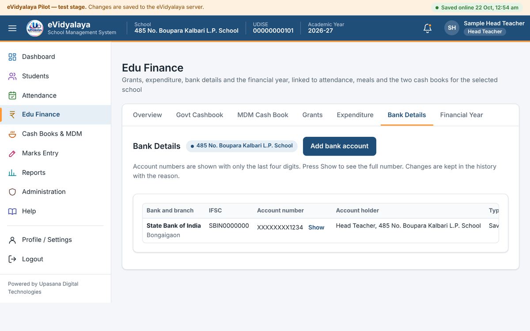Open Reports in the sidebar
The width and height of the screenshot is (530, 331).
55,173
